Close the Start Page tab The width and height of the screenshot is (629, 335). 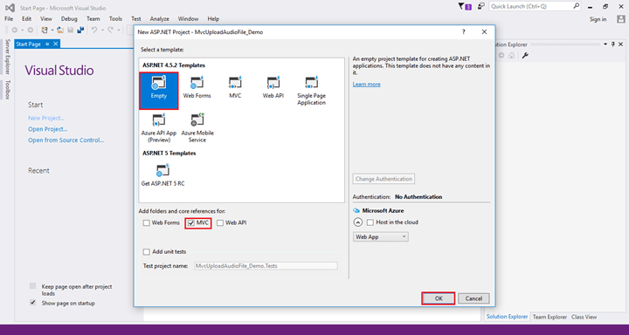click(55, 44)
